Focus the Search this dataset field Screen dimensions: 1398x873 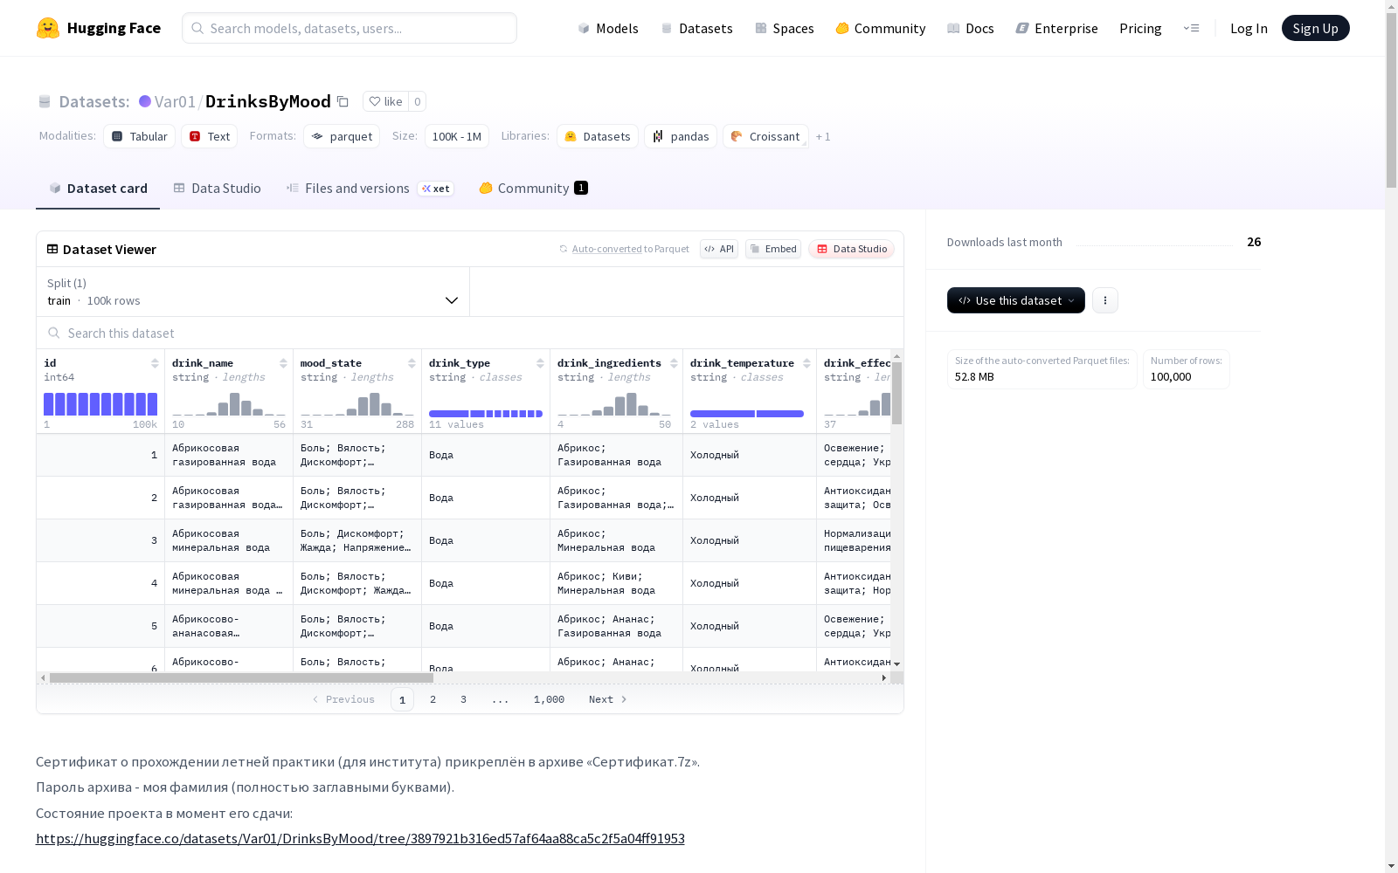(470, 333)
